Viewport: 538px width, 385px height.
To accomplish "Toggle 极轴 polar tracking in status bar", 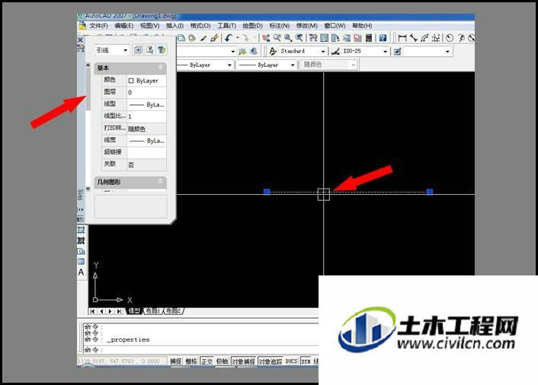I will 222,361.
